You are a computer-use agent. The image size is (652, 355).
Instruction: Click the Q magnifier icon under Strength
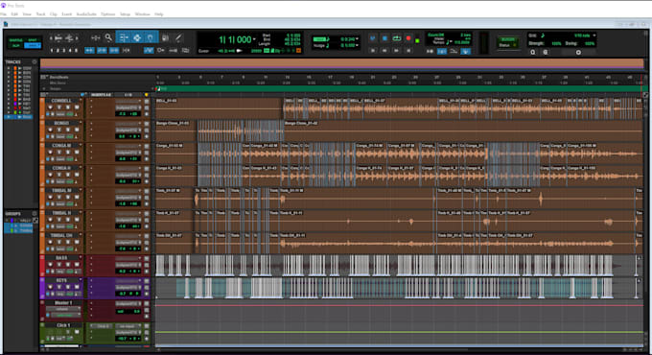[533, 53]
